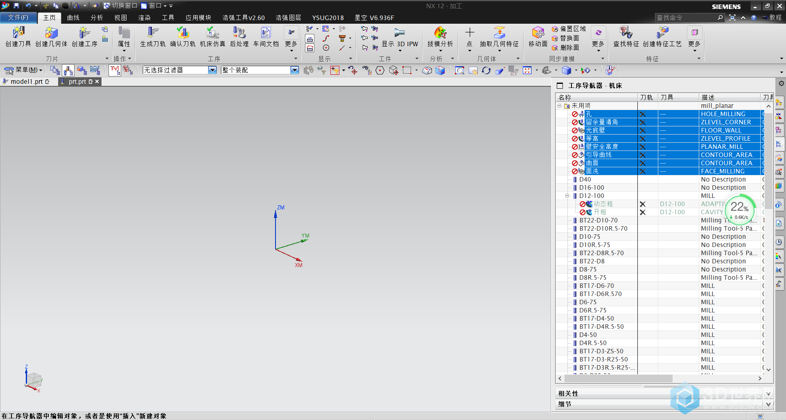Viewport: 786px width, 420px height.
Task: Click 删除面 delete face
Action: click(x=565, y=48)
